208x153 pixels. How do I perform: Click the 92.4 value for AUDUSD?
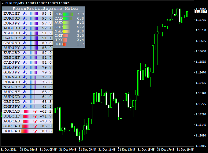[x=47, y=28]
